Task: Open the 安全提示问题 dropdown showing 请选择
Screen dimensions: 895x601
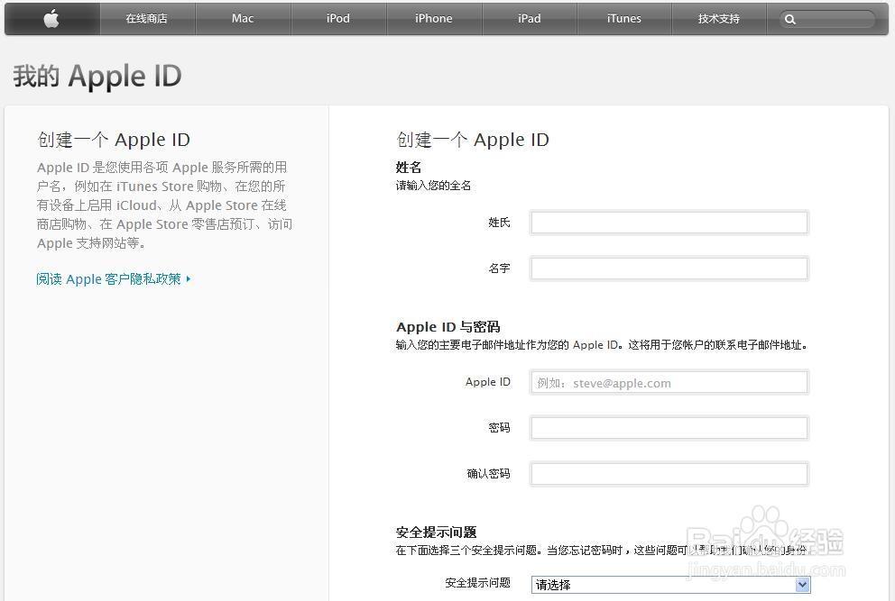Action: [668, 584]
